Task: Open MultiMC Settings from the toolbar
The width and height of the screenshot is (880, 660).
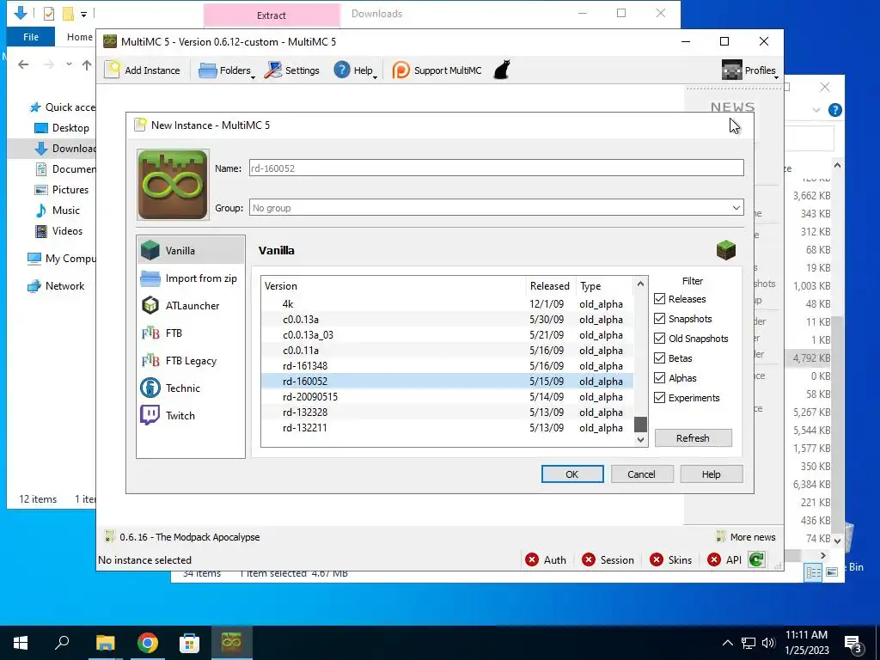Action: pyautogui.click(x=292, y=70)
